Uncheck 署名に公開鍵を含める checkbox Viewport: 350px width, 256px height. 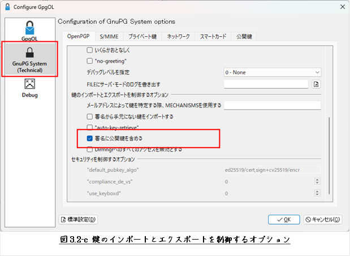[89, 137]
